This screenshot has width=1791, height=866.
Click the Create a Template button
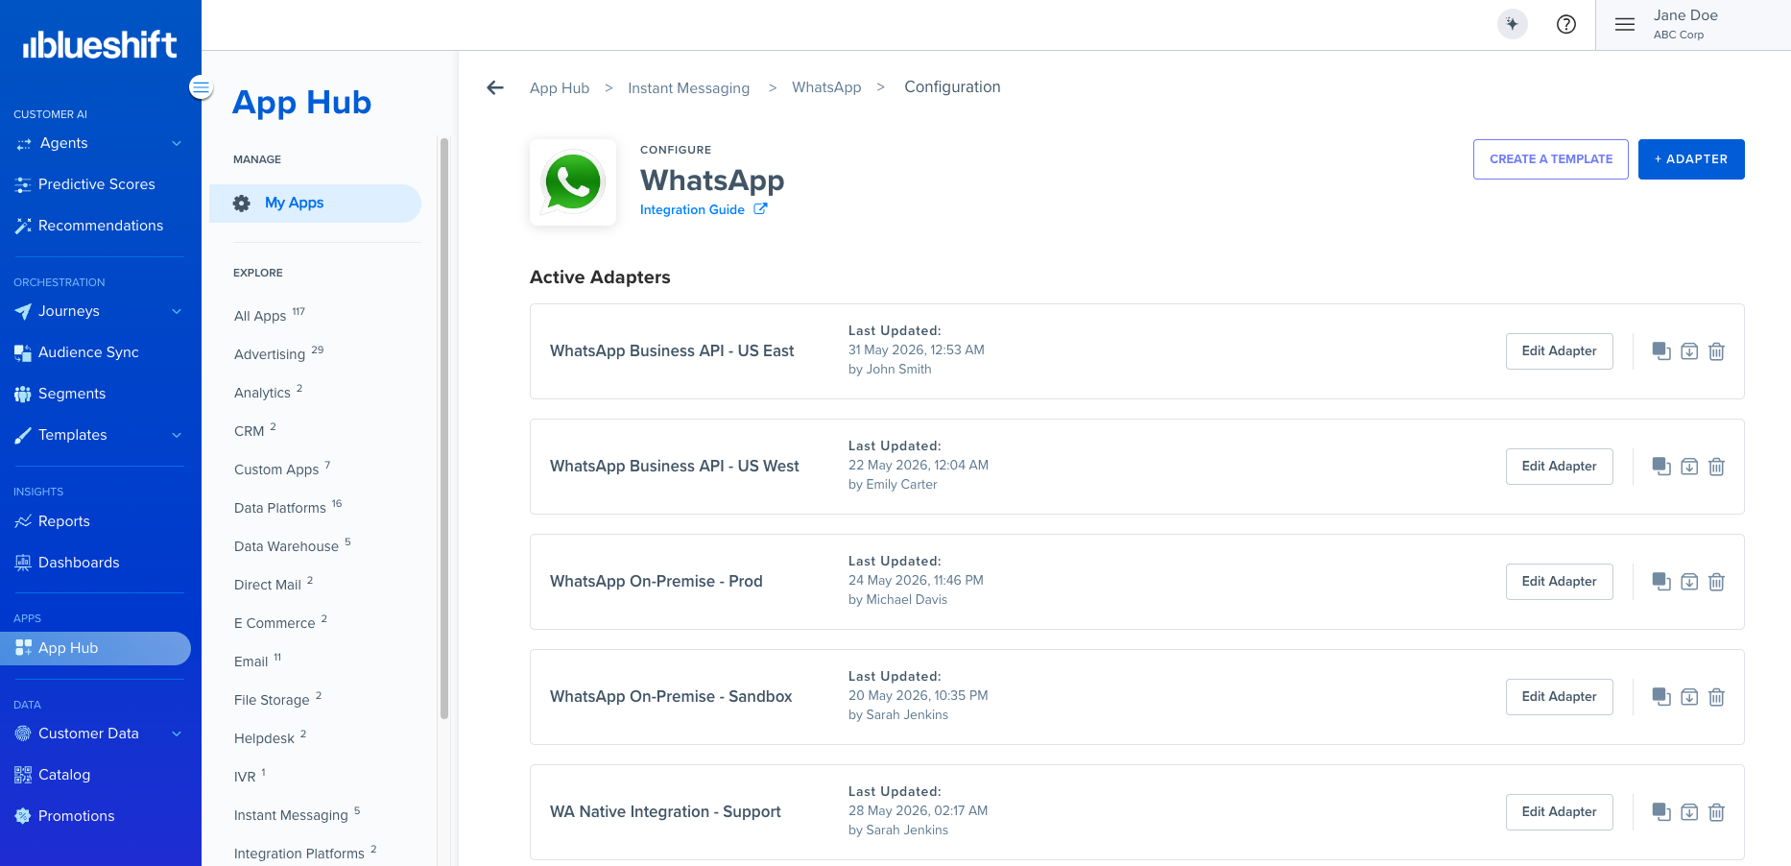1551,159
